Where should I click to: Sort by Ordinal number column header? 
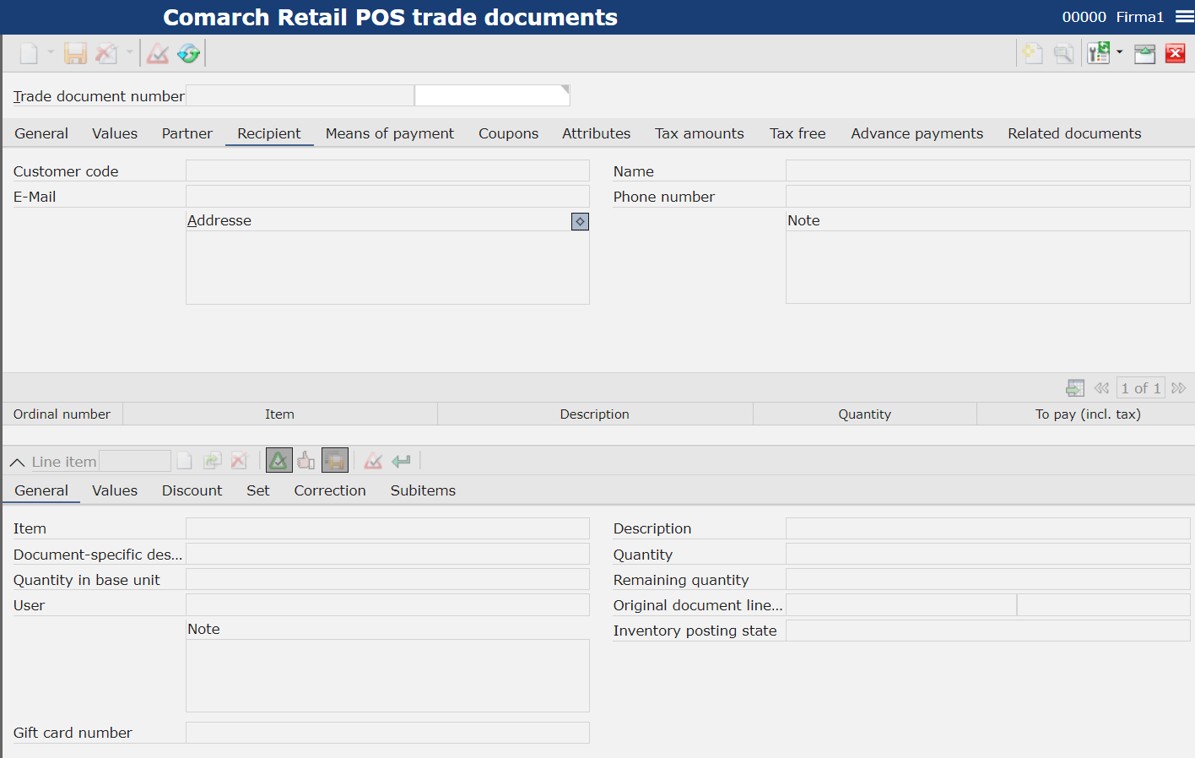click(x=62, y=414)
